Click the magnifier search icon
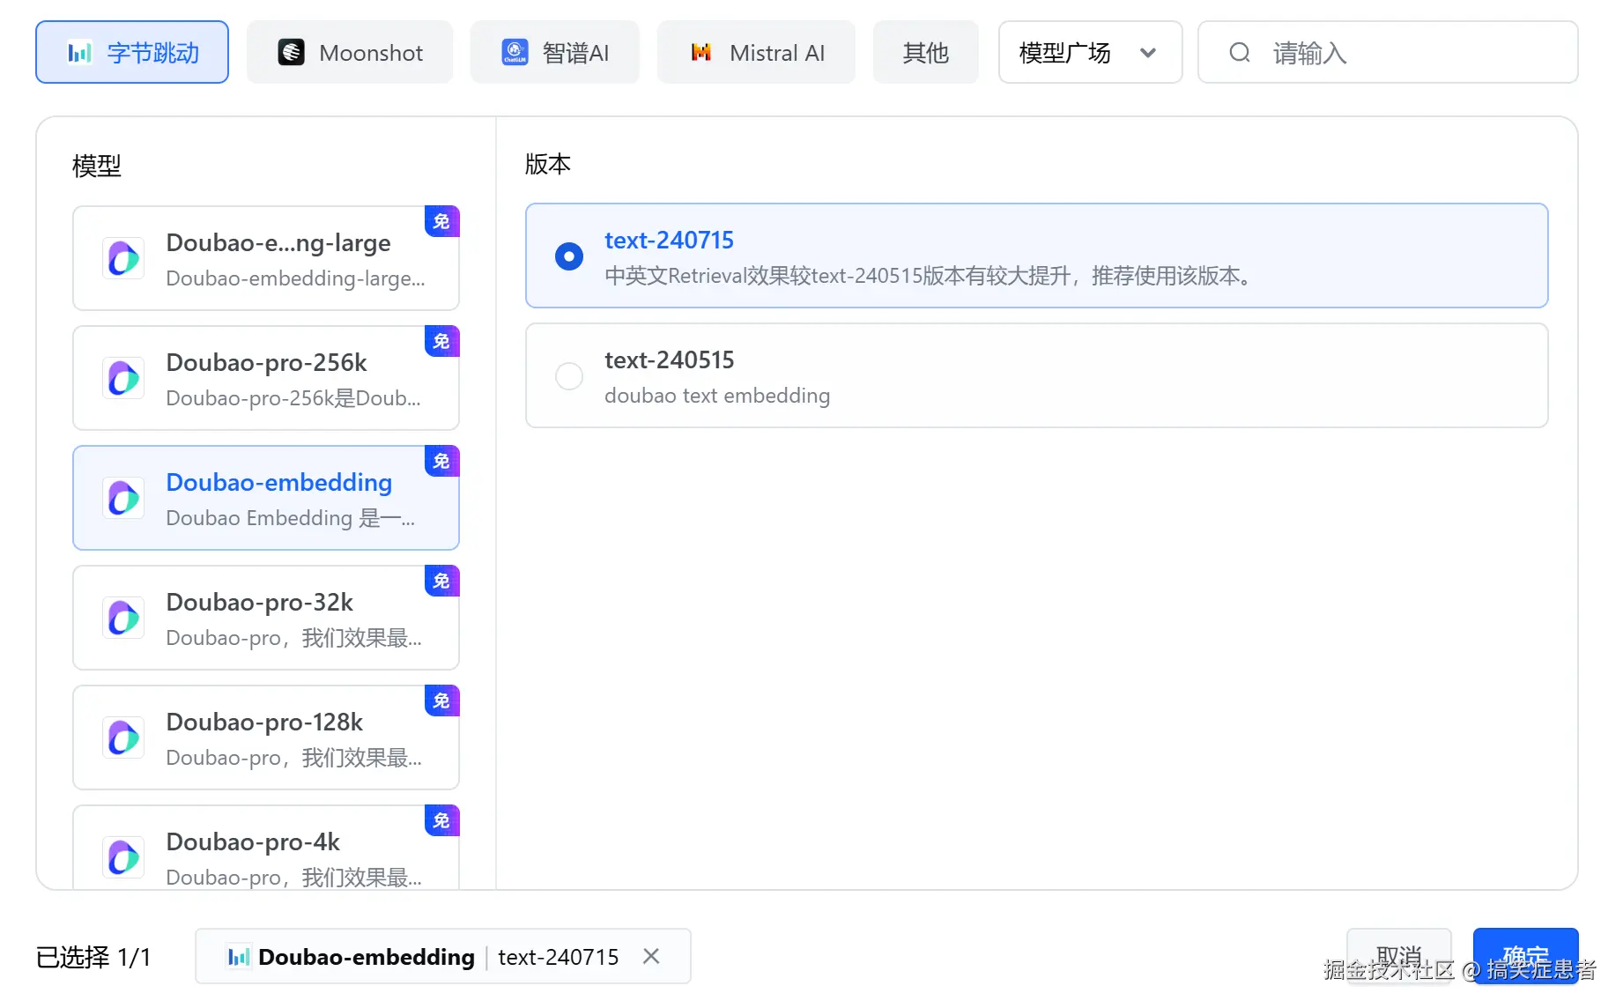Viewport: 1623px width, 1008px height. tap(1240, 53)
